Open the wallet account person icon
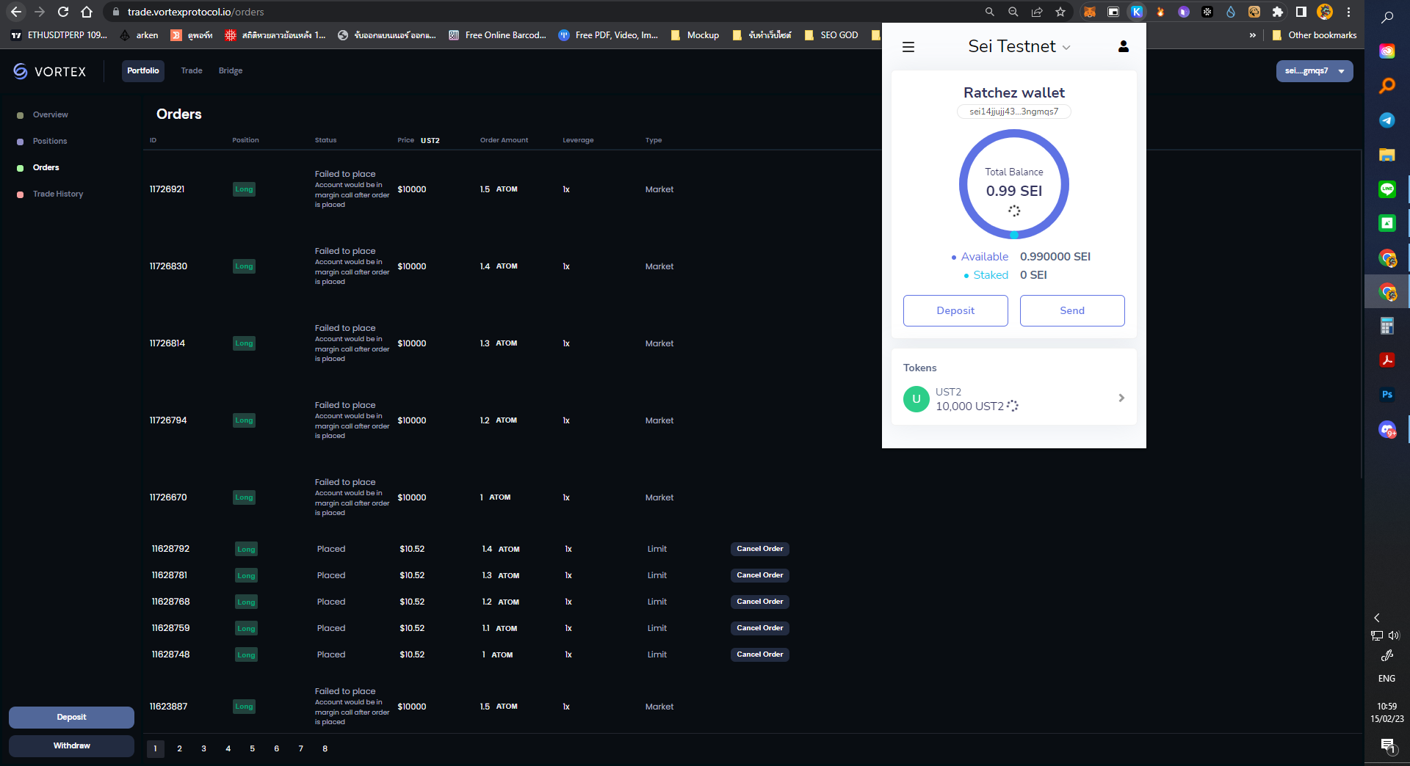The width and height of the screenshot is (1410, 766). tap(1124, 46)
